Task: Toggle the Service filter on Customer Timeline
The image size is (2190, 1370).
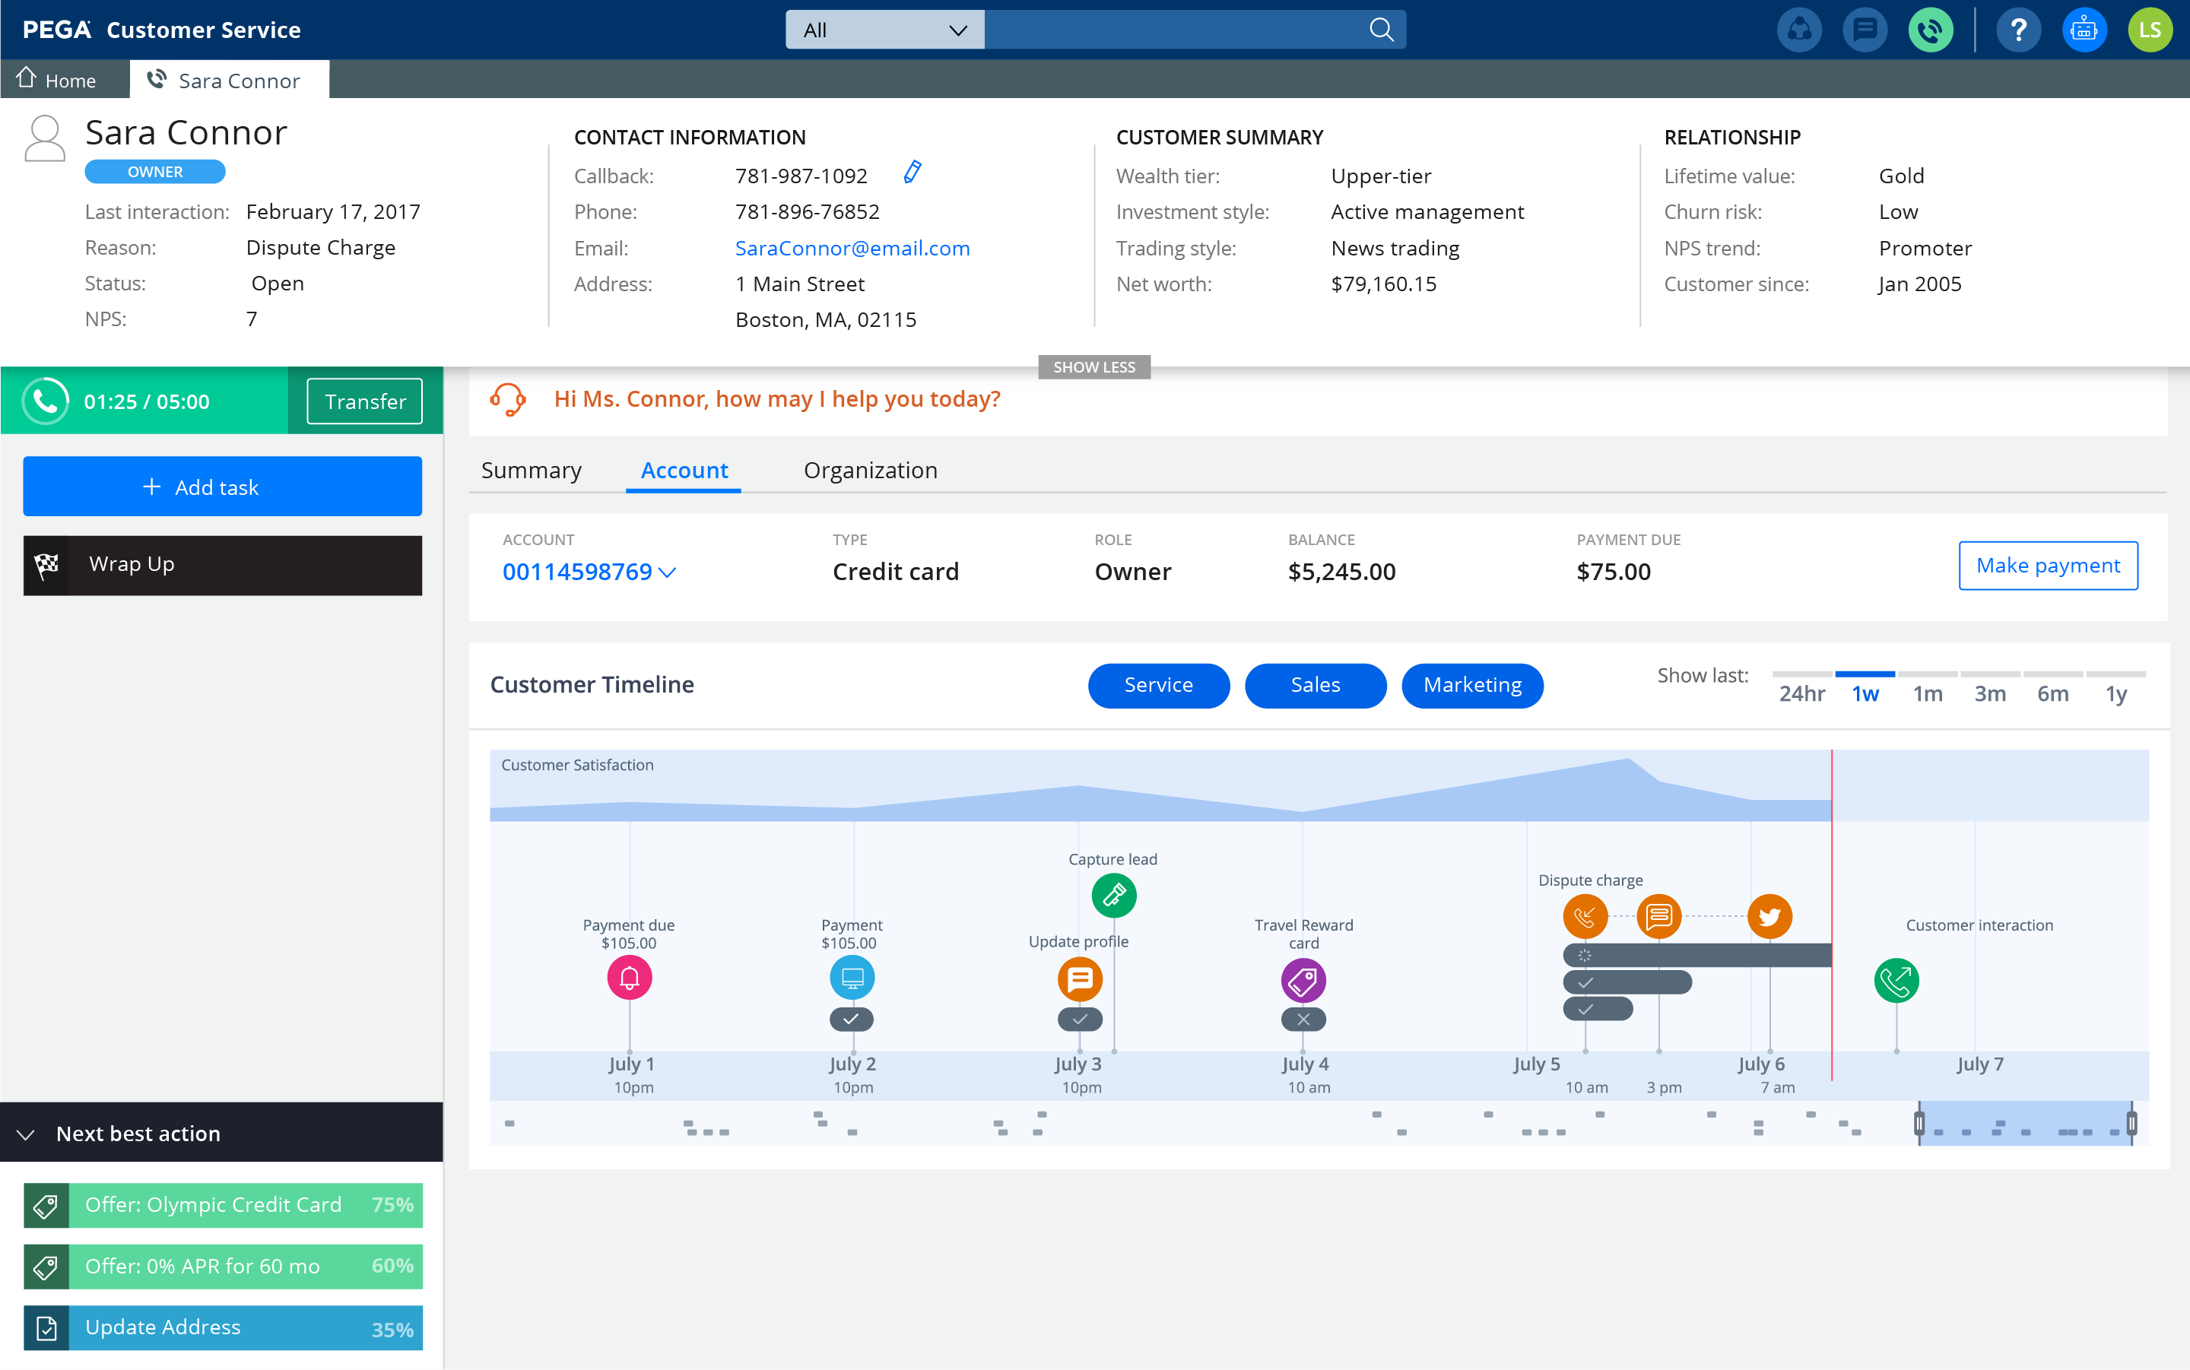Action: coord(1159,686)
